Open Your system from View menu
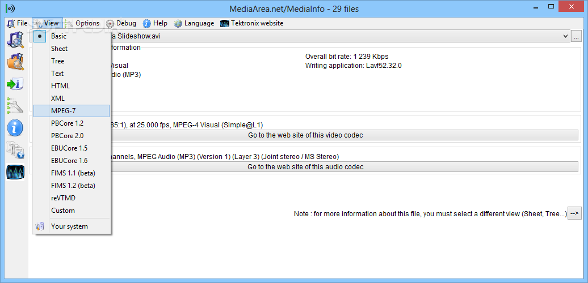This screenshot has width=588, height=283. point(72,226)
